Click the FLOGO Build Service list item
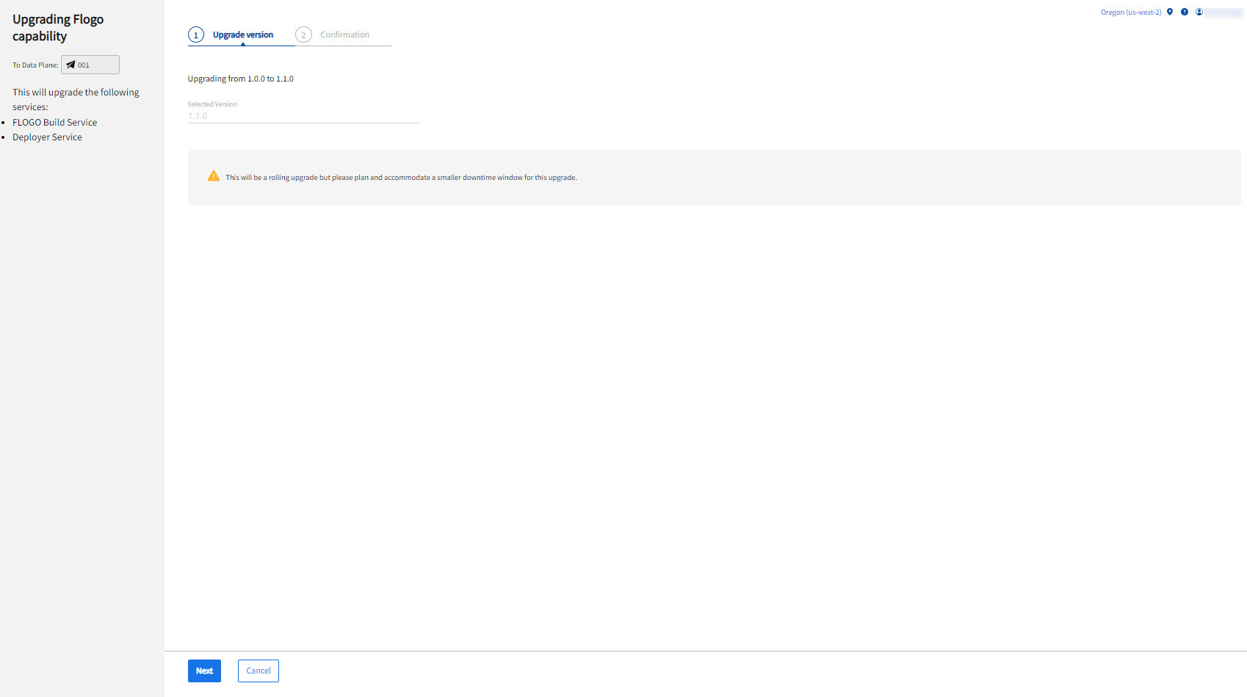This screenshot has height=697, width=1247. click(55, 123)
